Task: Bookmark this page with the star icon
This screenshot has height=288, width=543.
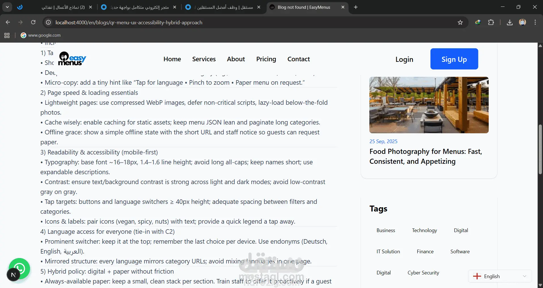Action: 460,23
